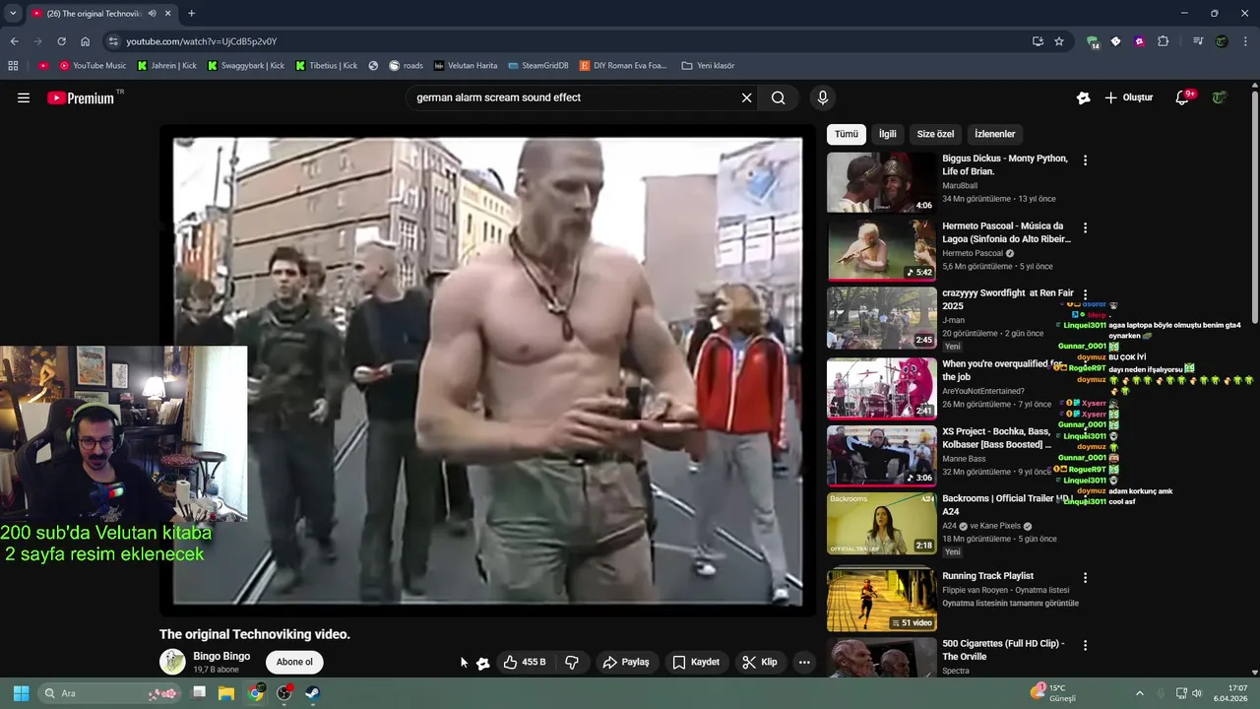Viewport: 1260px width, 709px height.
Task: Open options for Biggus Dickus video
Action: pos(1085,160)
